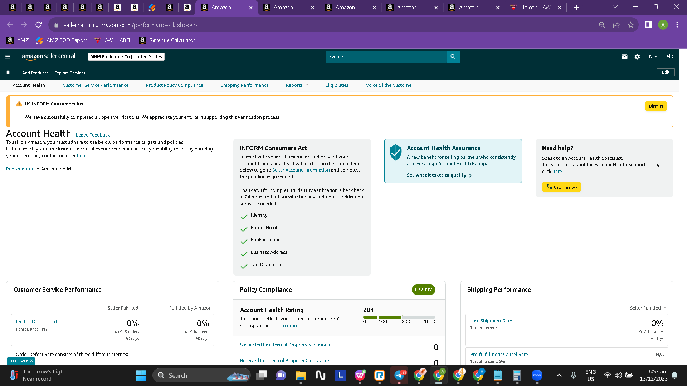The width and height of the screenshot is (687, 386).
Task: Open the Seller Central messages envelope icon
Action: click(x=624, y=56)
